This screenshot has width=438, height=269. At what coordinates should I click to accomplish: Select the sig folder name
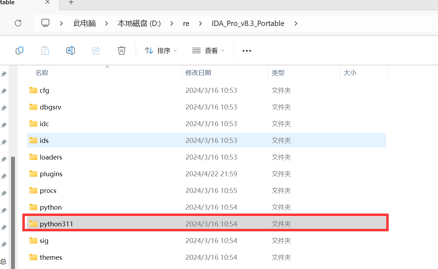pos(44,241)
